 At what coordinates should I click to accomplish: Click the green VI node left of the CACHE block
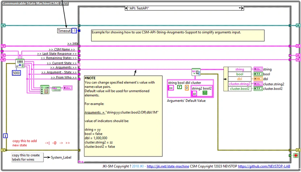pos(45,89)
